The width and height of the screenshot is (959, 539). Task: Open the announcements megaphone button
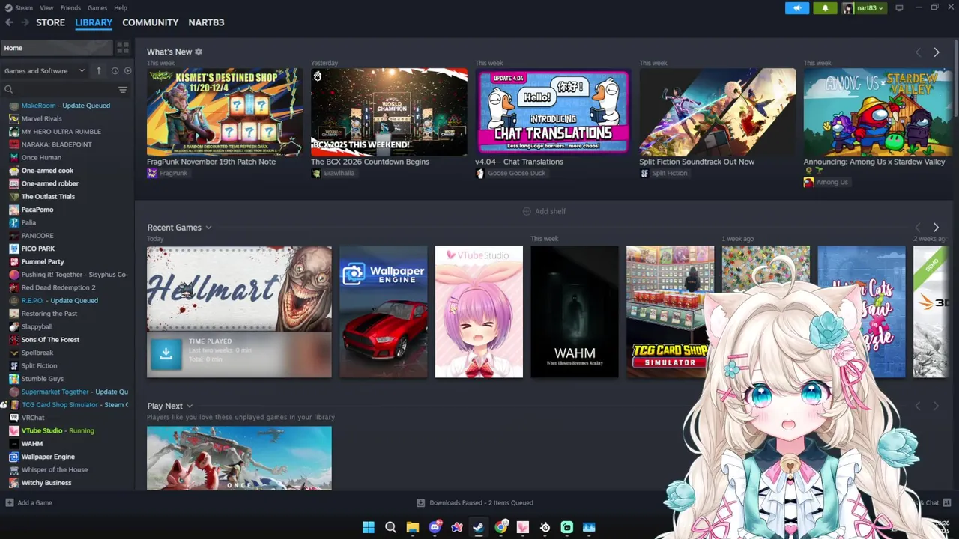797,8
